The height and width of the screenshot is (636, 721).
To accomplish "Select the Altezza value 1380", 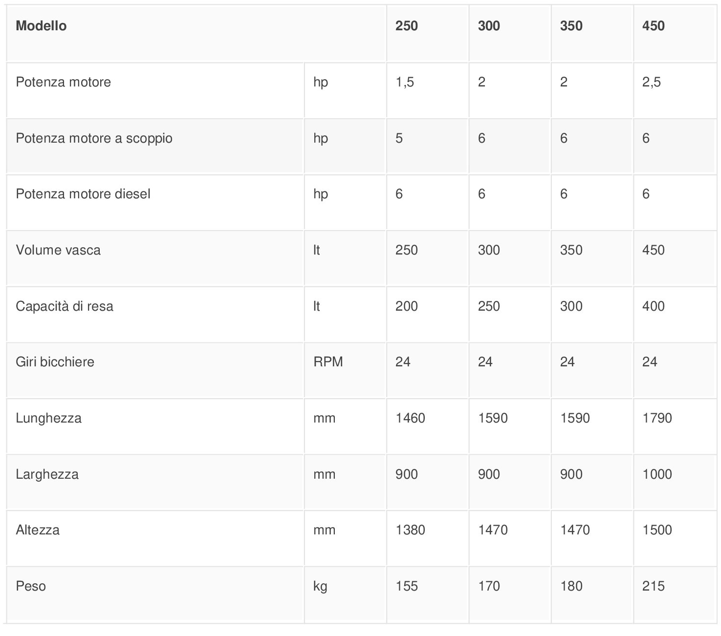I will pos(410,530).
